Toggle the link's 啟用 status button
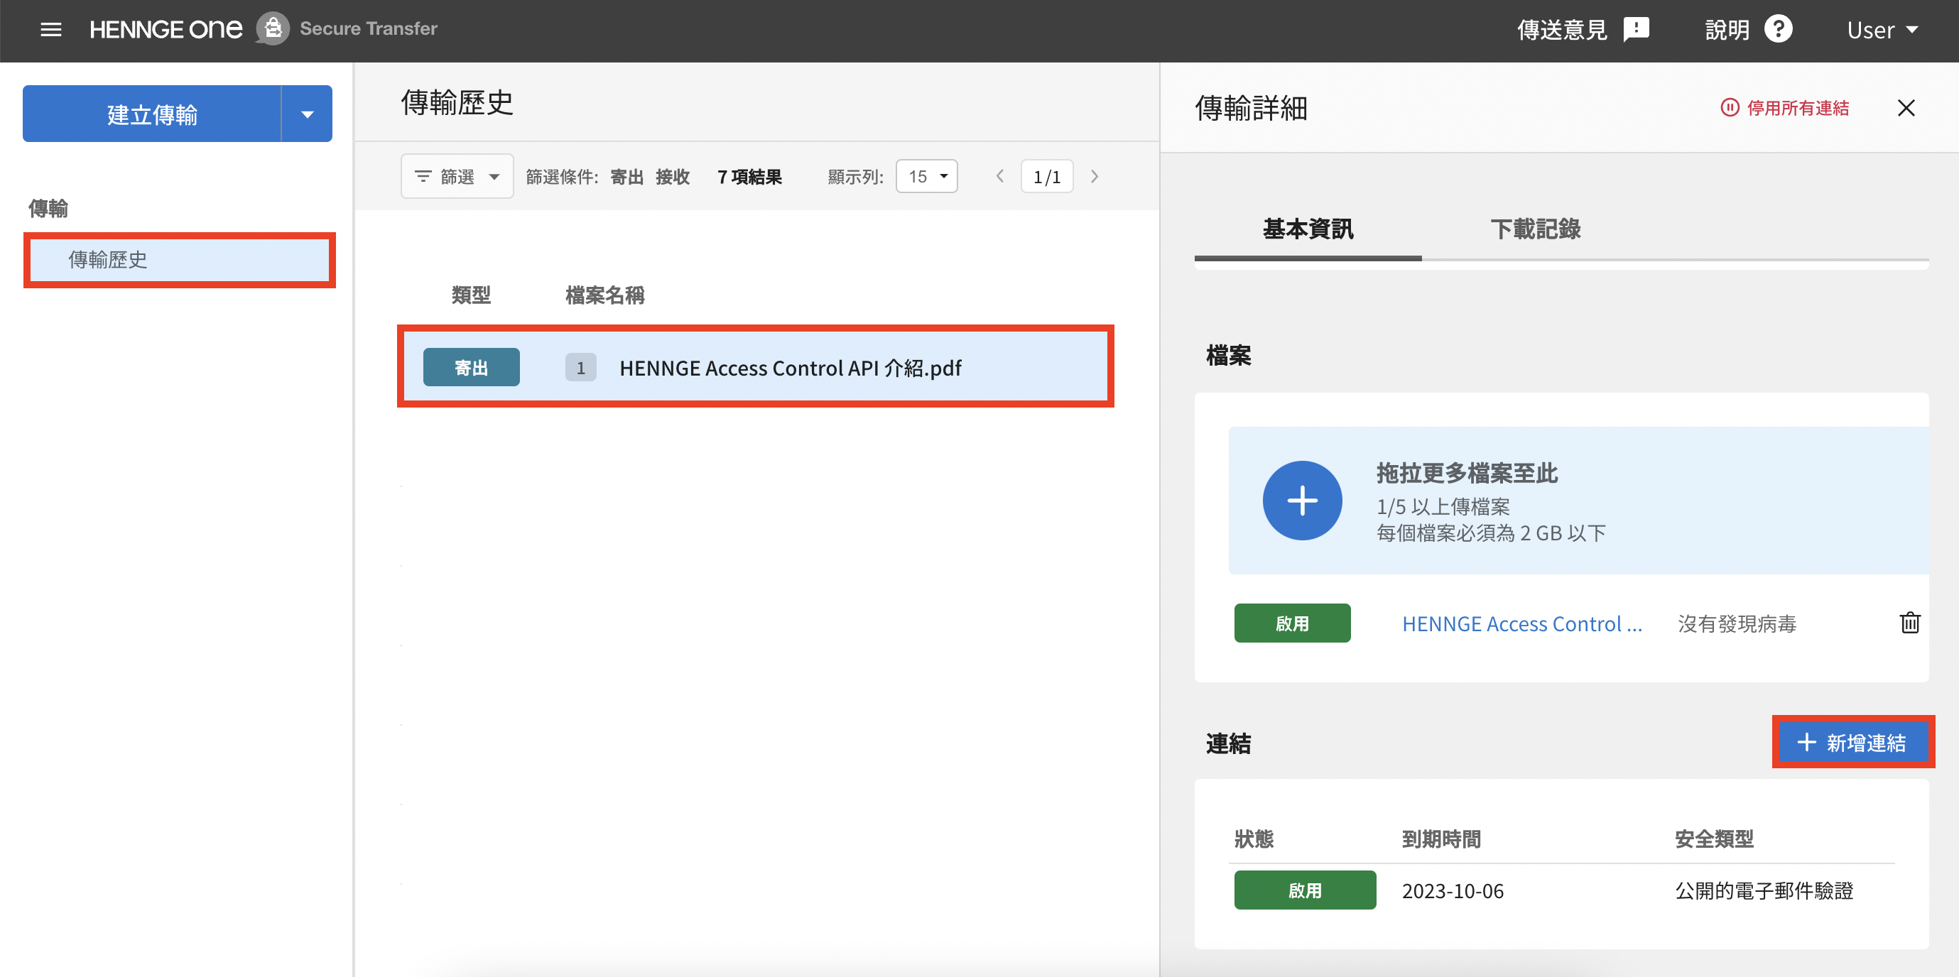The image size is (1959, 977). [1305, 890]
